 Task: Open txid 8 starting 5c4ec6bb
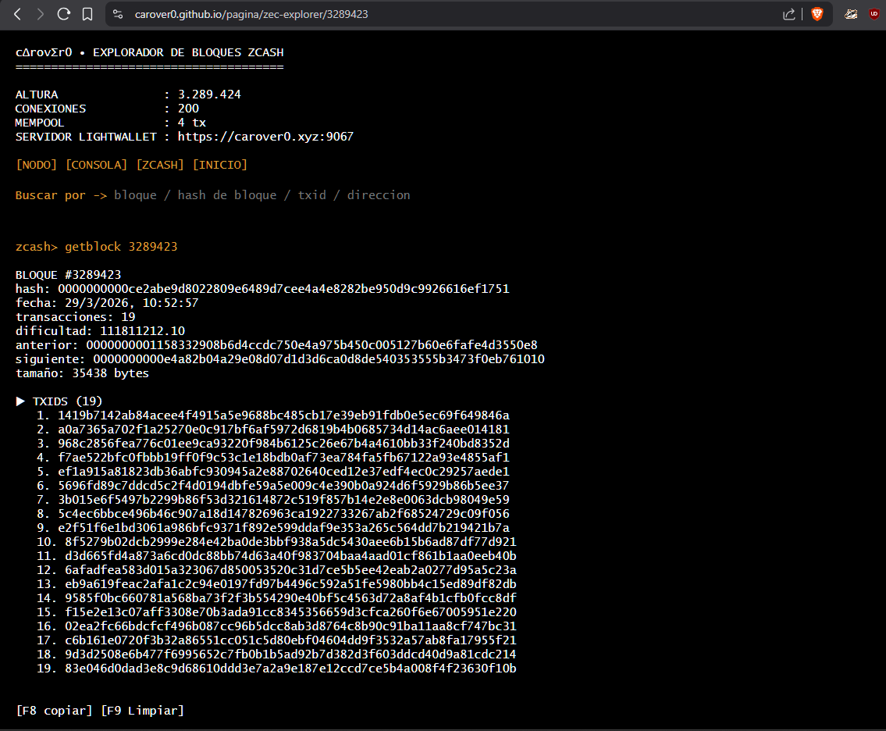point(283,513)
